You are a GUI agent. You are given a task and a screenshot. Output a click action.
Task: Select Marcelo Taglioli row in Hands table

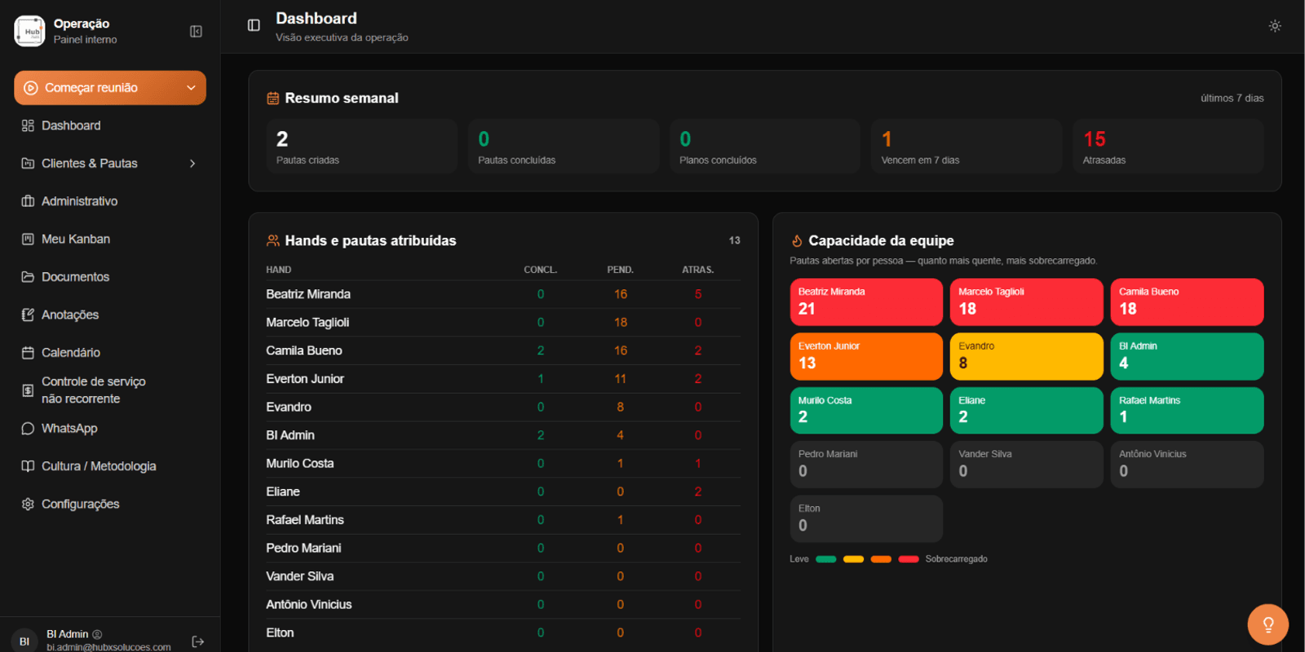coord(503,323)
